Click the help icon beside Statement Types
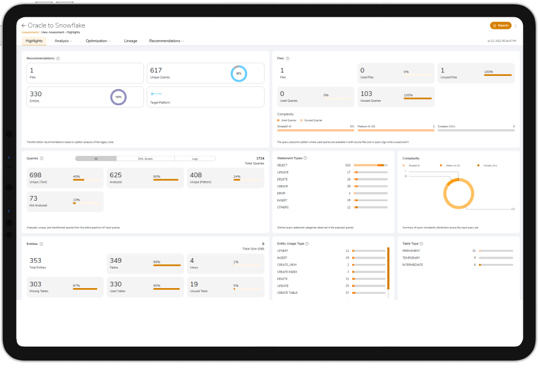Screen dimensions: 539x368 coord(305,158)
